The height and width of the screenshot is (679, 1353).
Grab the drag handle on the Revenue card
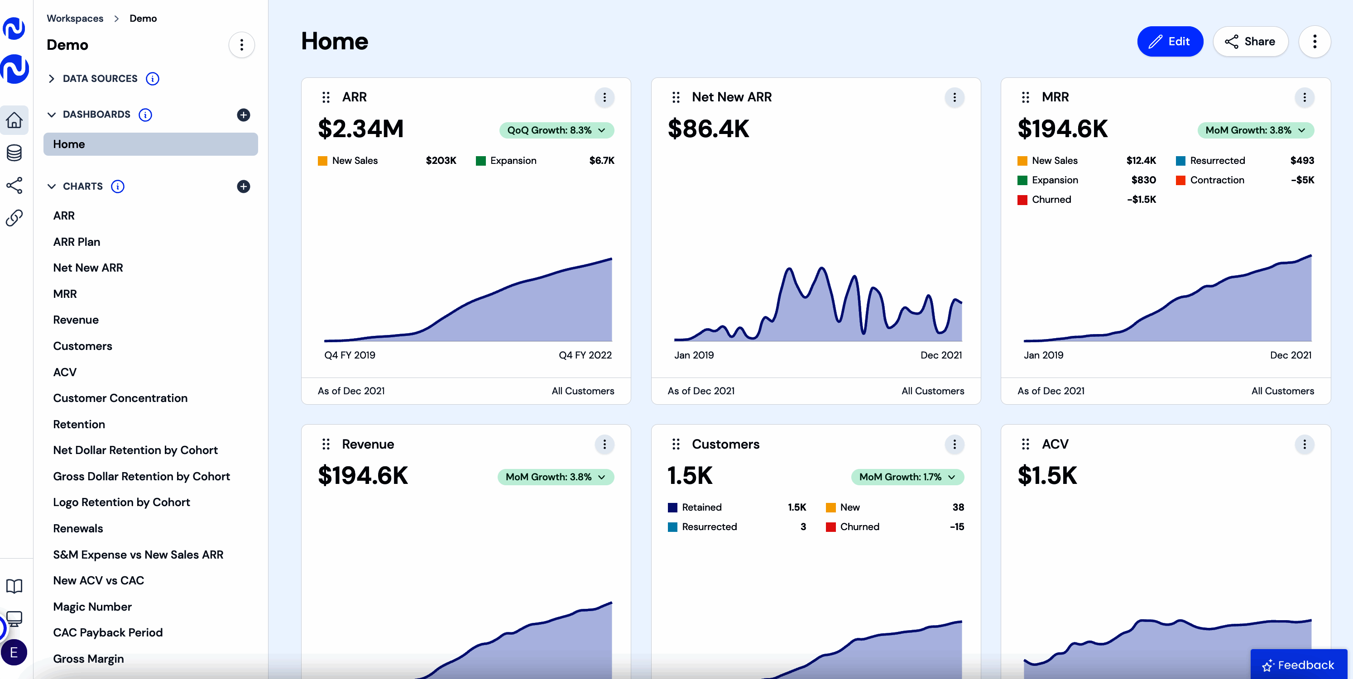[326, 444]
